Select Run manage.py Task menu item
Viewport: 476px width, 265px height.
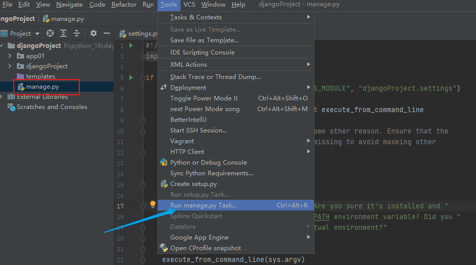coord(236,205)
